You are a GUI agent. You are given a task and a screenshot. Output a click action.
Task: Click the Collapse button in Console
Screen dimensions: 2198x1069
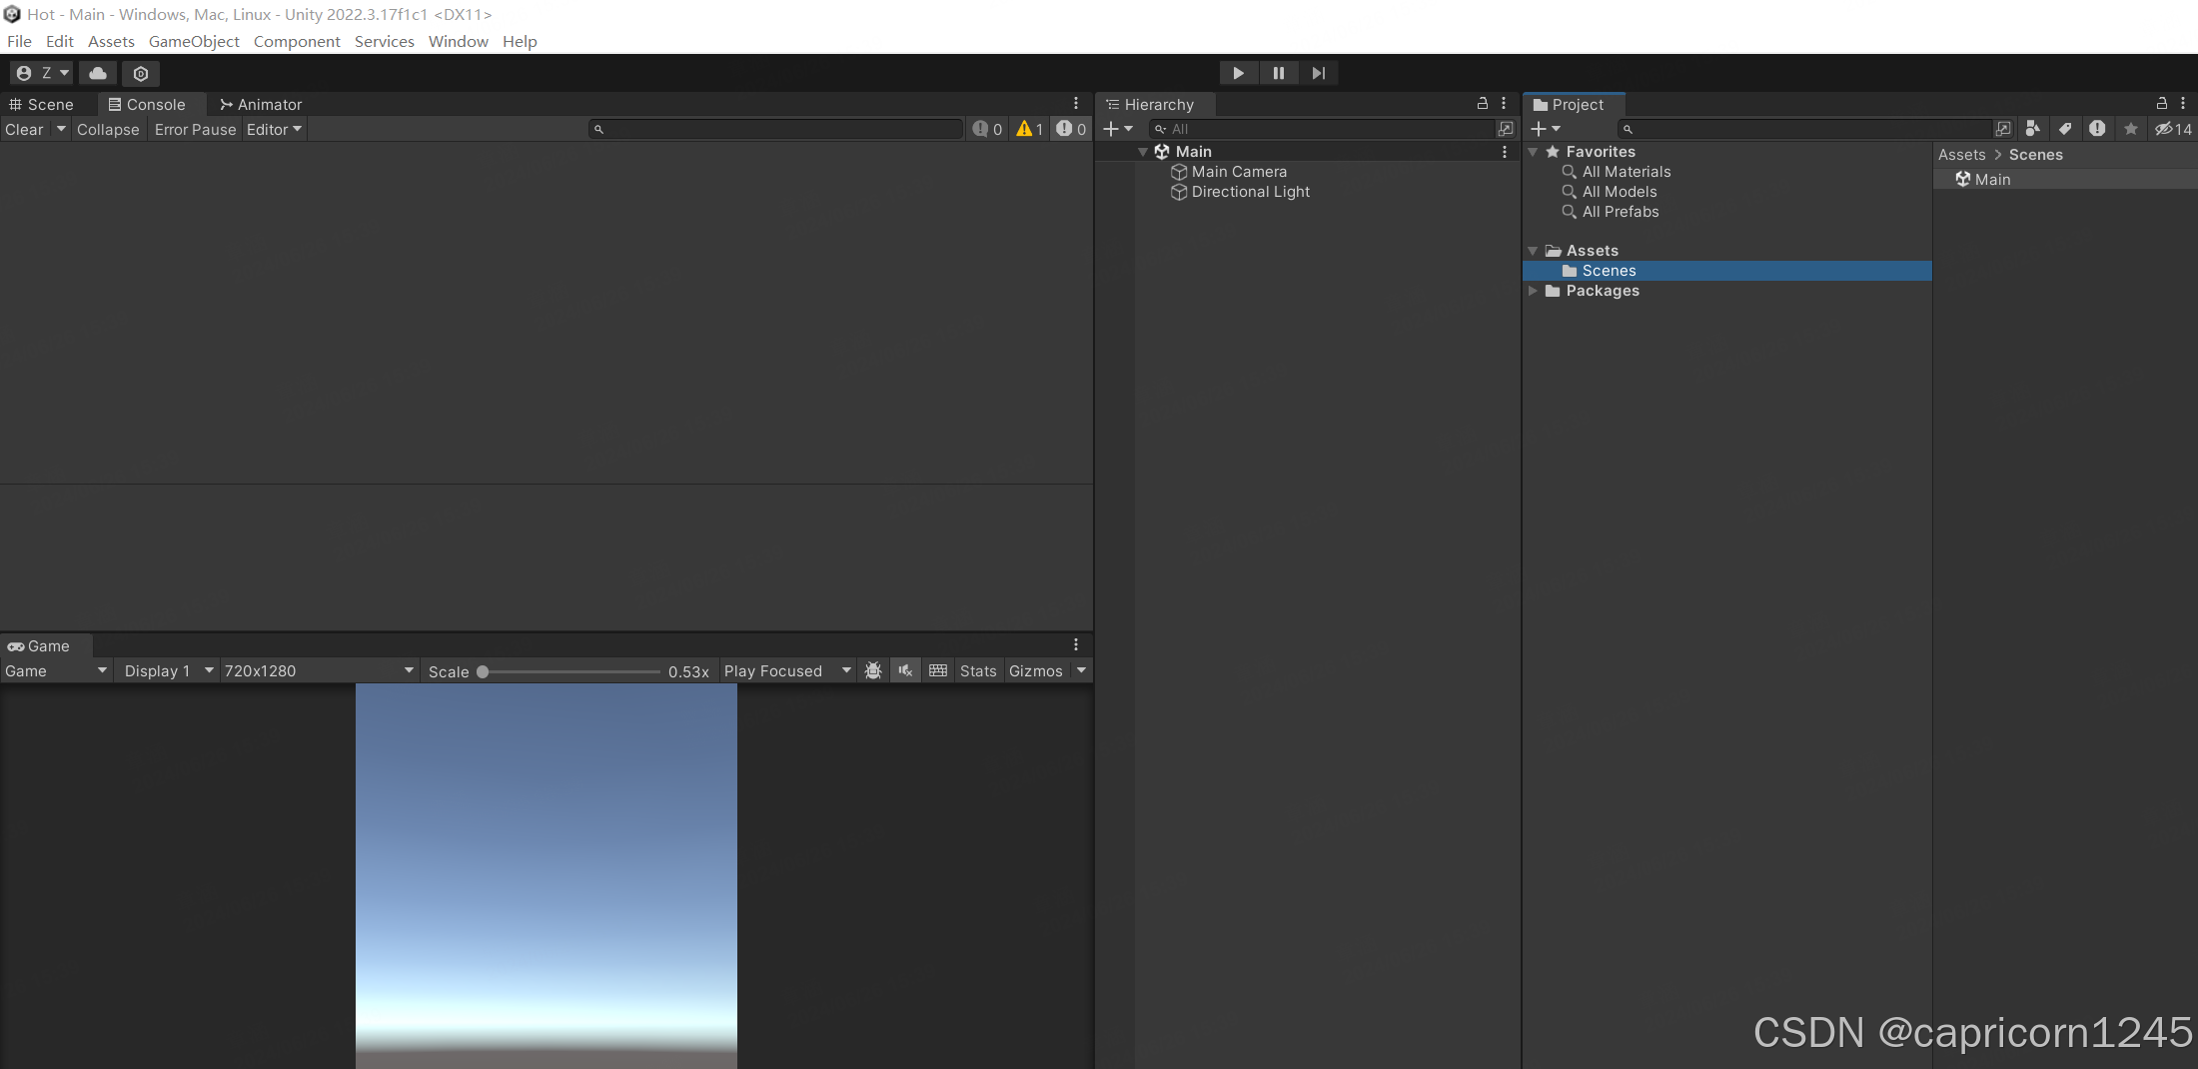[108, 130]
